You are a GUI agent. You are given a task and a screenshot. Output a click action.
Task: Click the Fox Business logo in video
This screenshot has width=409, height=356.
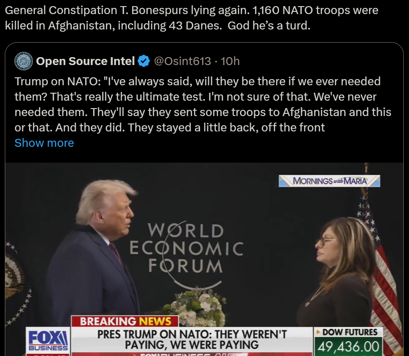[x=48, y=341]
